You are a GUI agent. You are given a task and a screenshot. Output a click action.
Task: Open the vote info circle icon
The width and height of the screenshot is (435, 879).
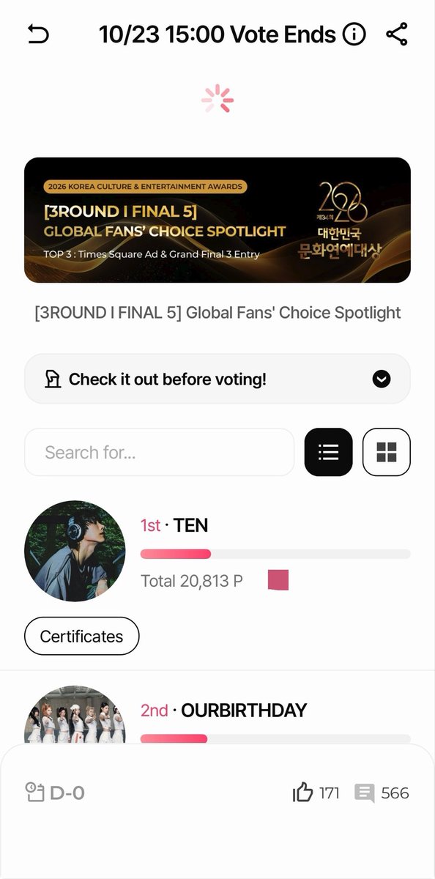(354, 34)
